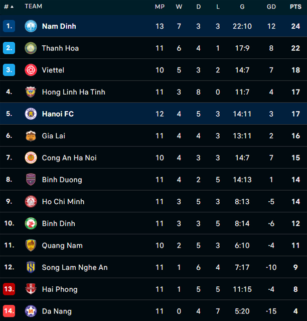The width and height of the screenshot is (307, 321).
Task: Click the red position 13 relegation badge
Action: (9, 289)
